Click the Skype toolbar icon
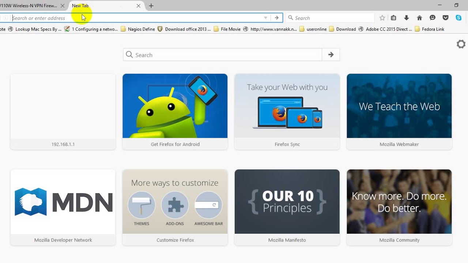Screen dimensions: 468x263 pyautogui.click(x=458, y=18)
